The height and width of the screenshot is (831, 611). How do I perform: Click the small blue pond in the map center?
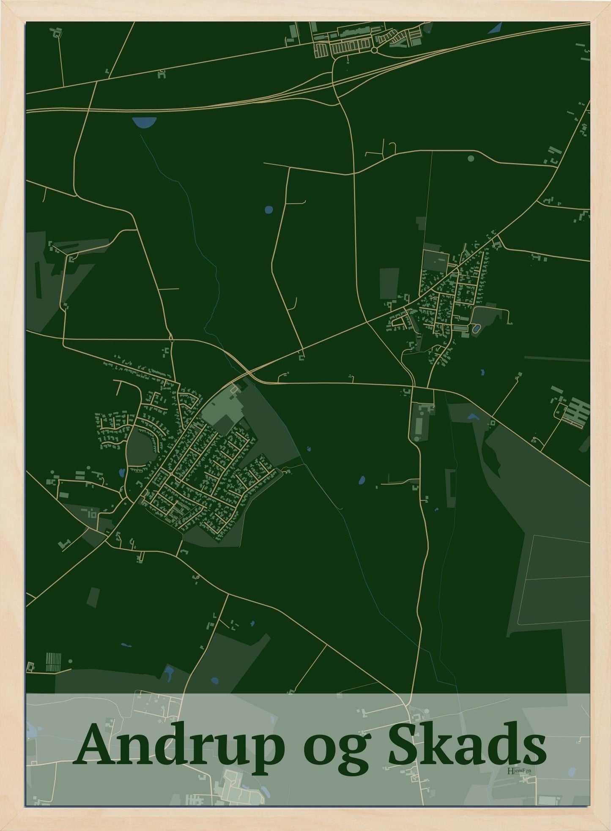[362, 480]
